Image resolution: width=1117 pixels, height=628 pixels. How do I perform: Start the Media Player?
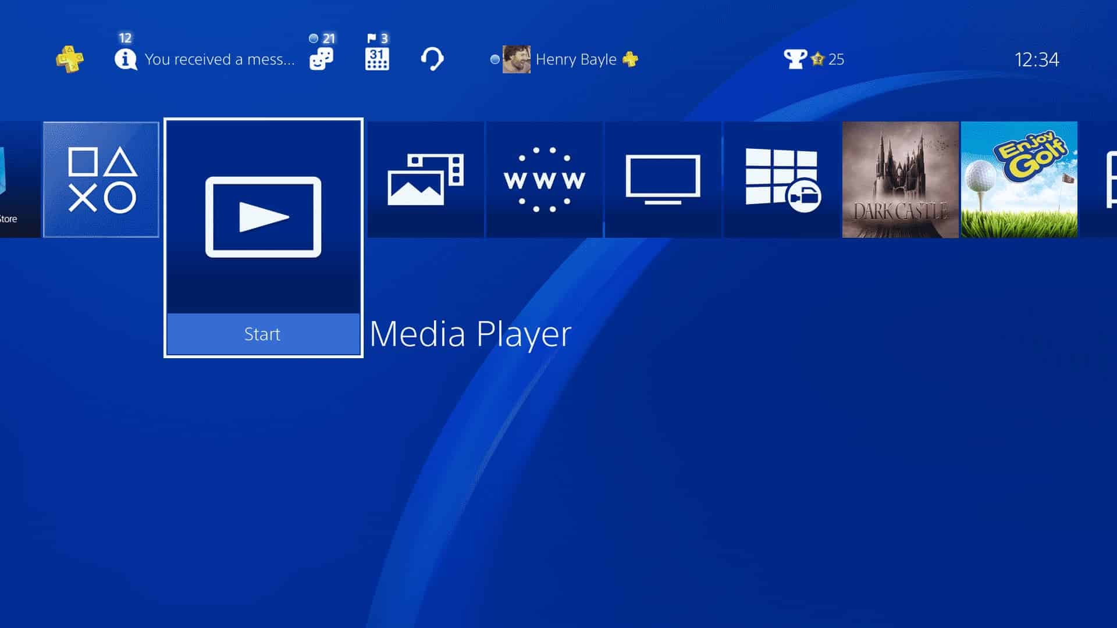(262, 334)
